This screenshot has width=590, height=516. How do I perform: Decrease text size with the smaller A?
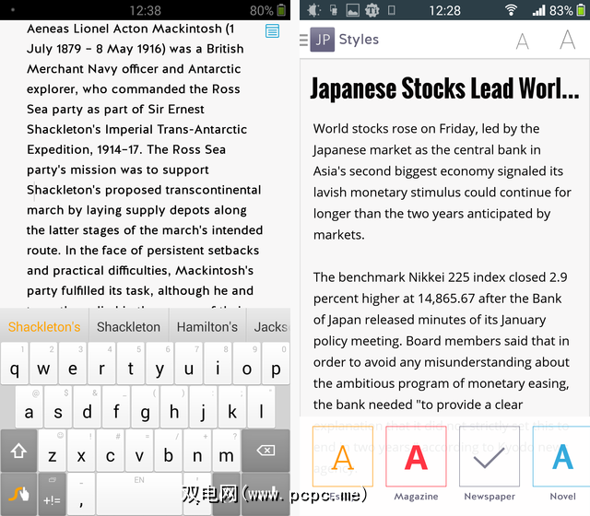[x=523, y=41]
